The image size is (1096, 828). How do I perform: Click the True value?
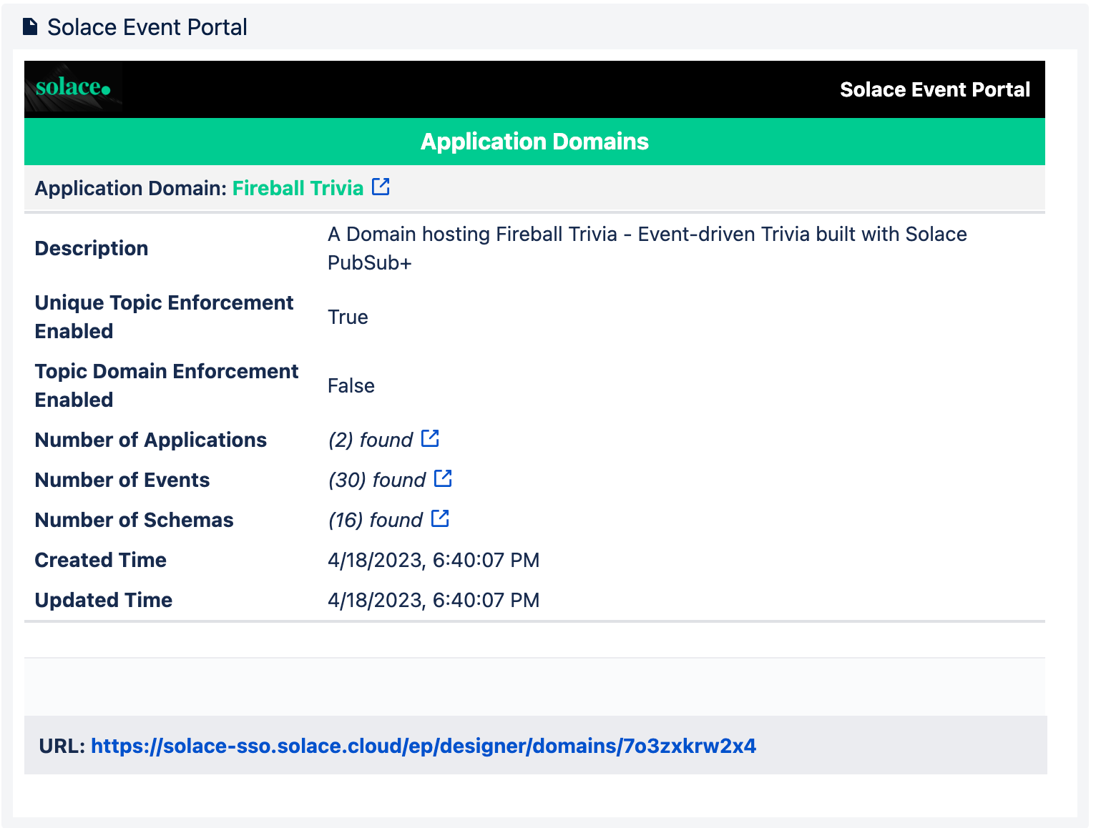click(348, 317)
